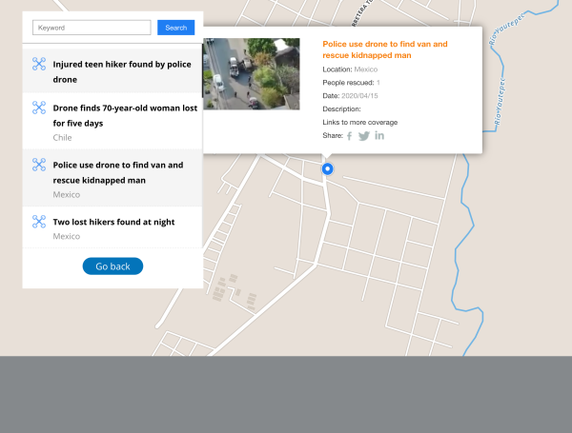Click the drone icon beside kidnapped man story
Viewport: 572px width, 433px height.
39,165
